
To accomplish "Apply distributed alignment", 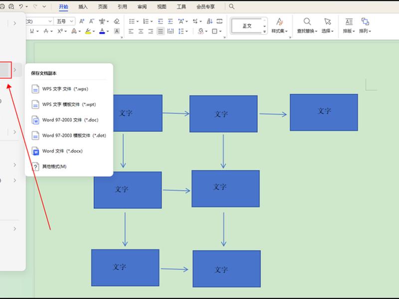I will tap(170, 31).
